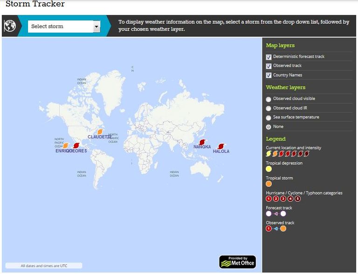Open the Select storm dropdown arrow
This screenshot has height=274, width=358.
click(96, 27)
